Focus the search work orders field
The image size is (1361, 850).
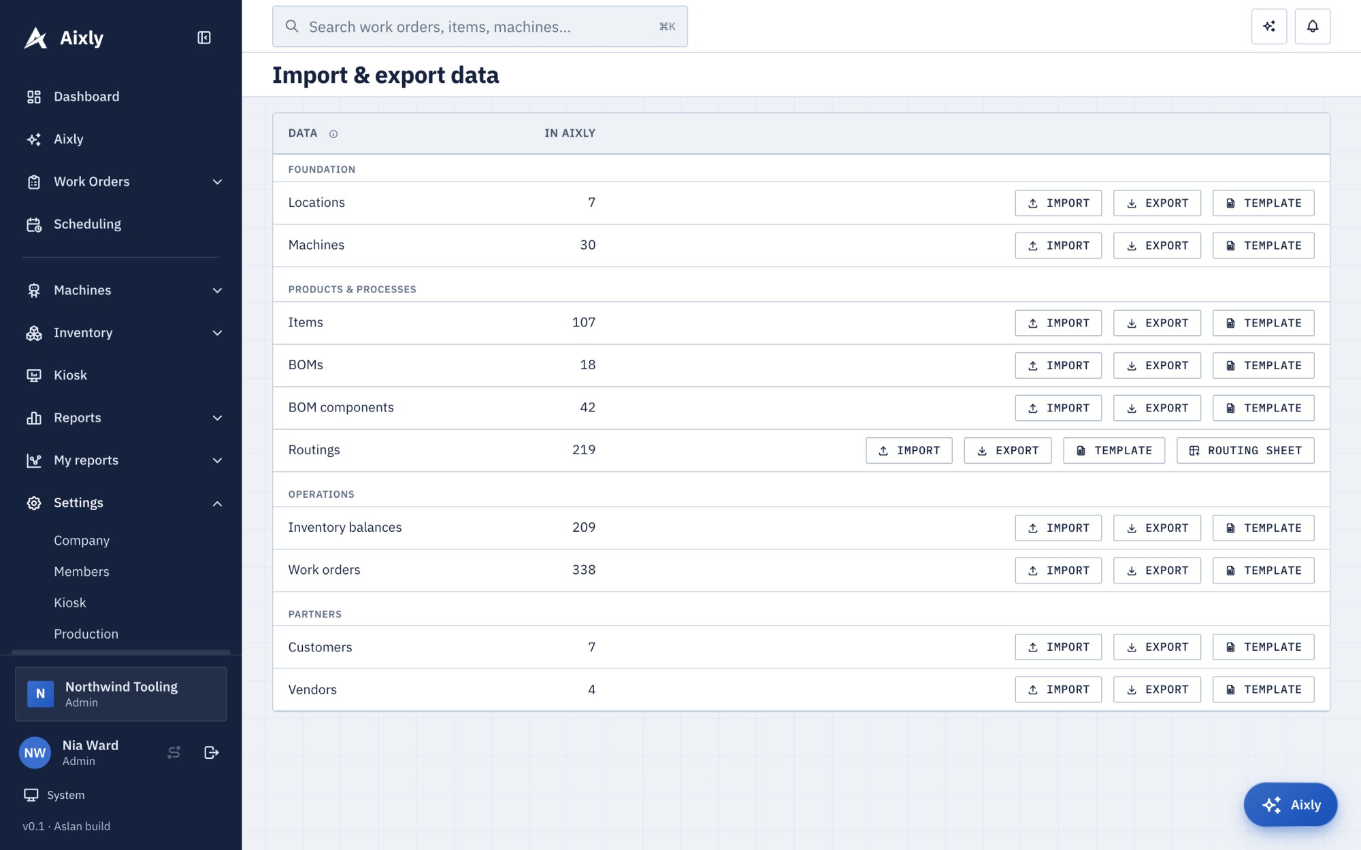(x=480, y=27)
